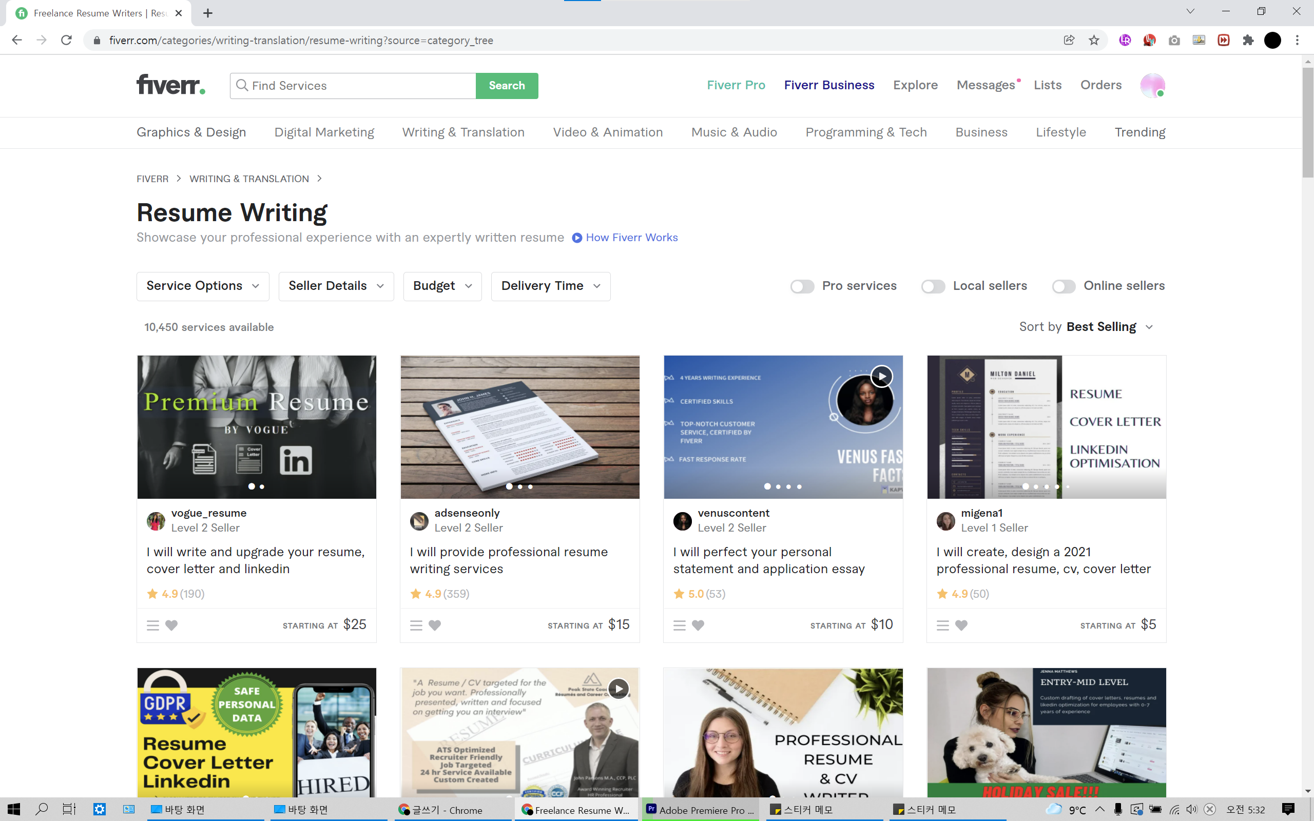Bookmark this page with star icon
Viewport: 1314px width, 821px height.
coord(1094,40)
